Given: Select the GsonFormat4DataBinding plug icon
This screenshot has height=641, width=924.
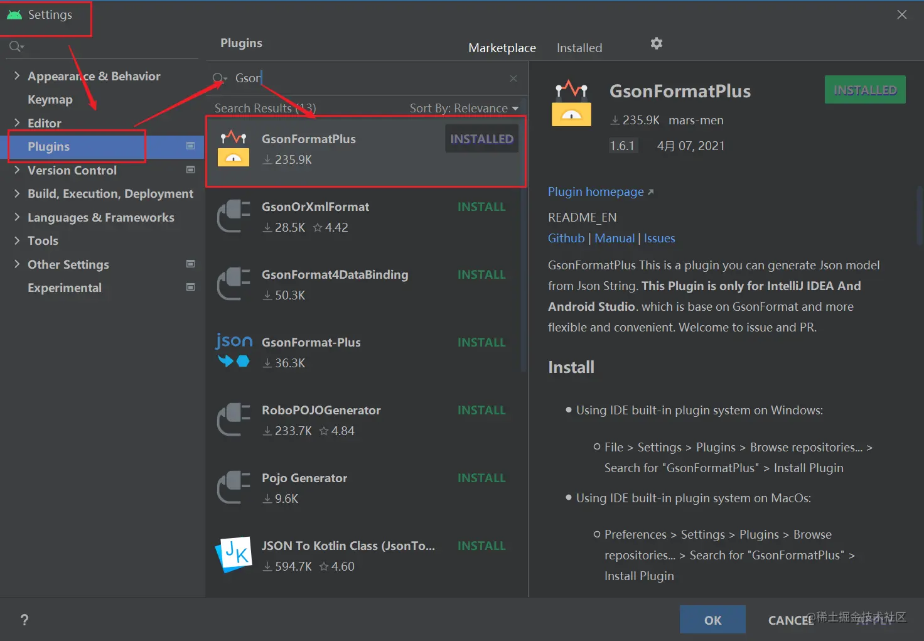Looking at the screenshot, I should (x=234, y=284).
